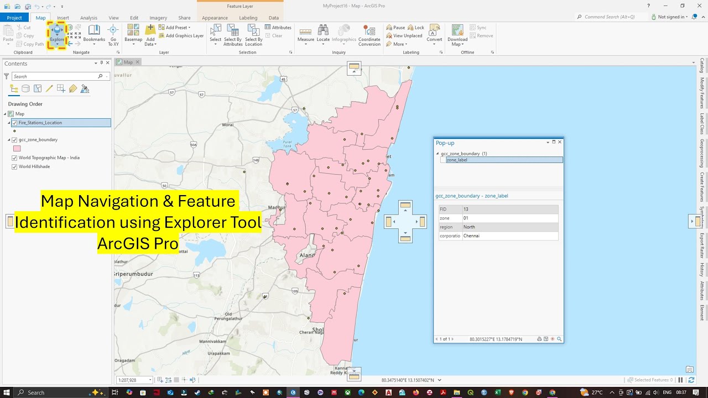Open Select By Location
The height and width of the screenshot is (398, 708).
point(253,34)
